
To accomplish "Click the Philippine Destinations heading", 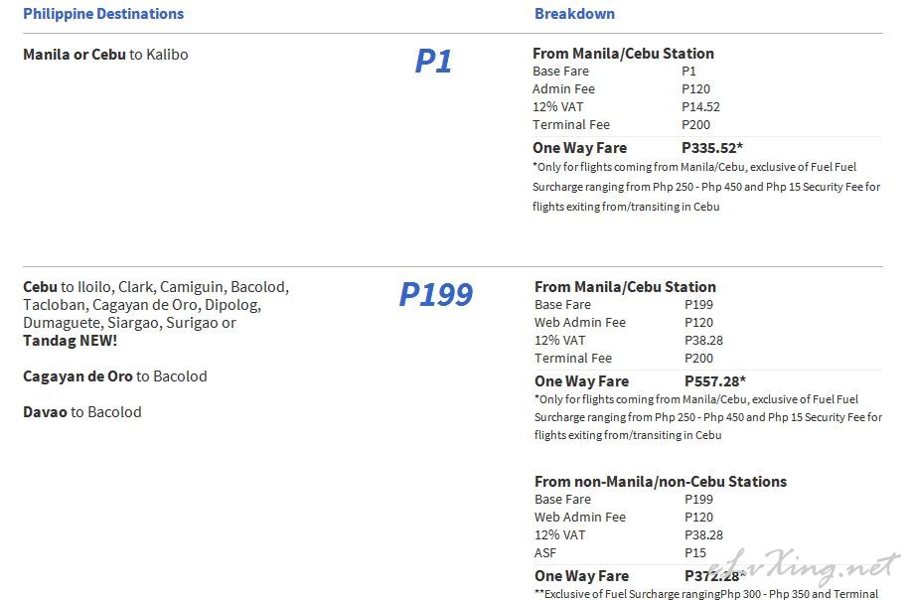I will [103, 14].
